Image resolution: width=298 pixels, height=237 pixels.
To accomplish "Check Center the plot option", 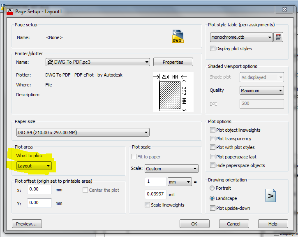I will 85,190.
